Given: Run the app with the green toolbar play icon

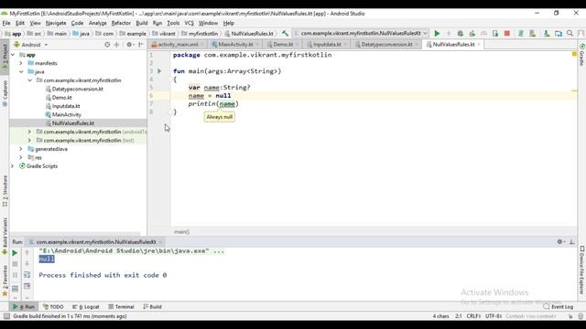Looking at the screenshot, I should click(x=437, y=34).
